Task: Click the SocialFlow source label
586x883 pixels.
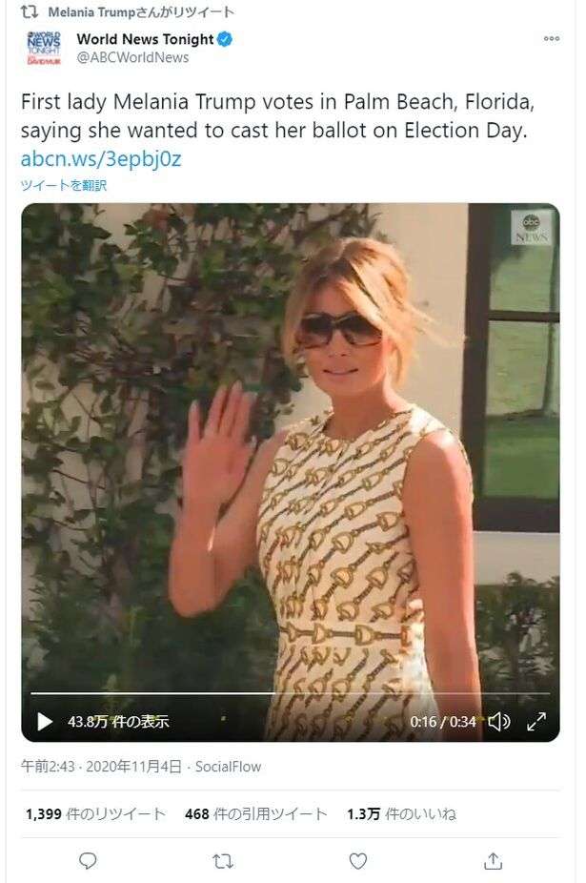Action: pos(228,767)
